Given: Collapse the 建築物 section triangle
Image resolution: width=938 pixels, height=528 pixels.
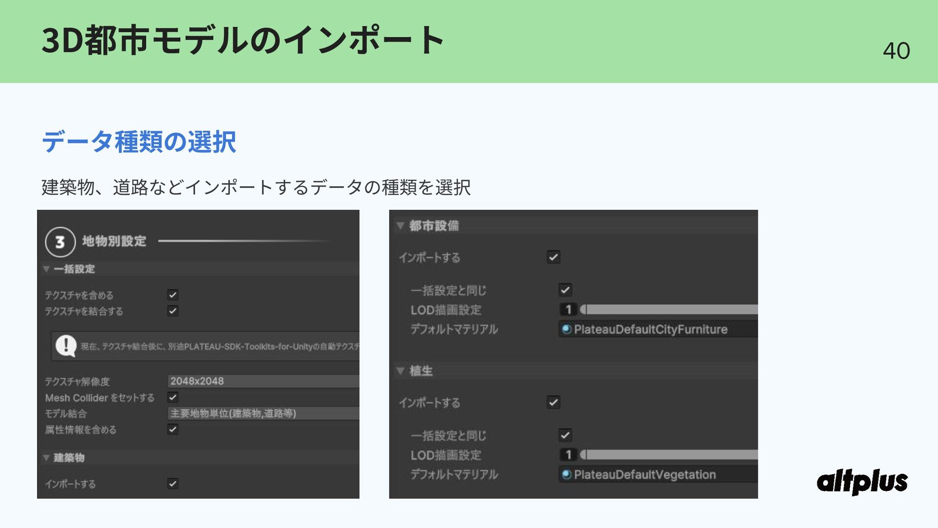Looking at the screenshot, I should click(x=46, y=458).
